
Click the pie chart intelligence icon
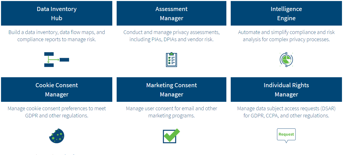(286, 60)
